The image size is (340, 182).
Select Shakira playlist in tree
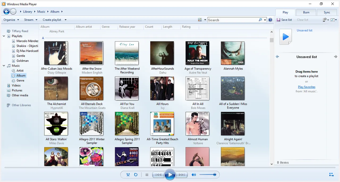click(25, 46)
